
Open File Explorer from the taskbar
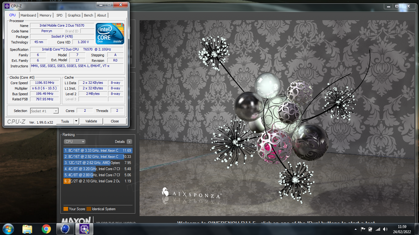click(27, 229)
